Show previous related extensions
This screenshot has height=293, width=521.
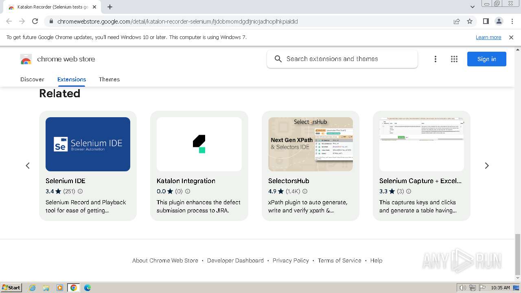[x=28, y=166]
